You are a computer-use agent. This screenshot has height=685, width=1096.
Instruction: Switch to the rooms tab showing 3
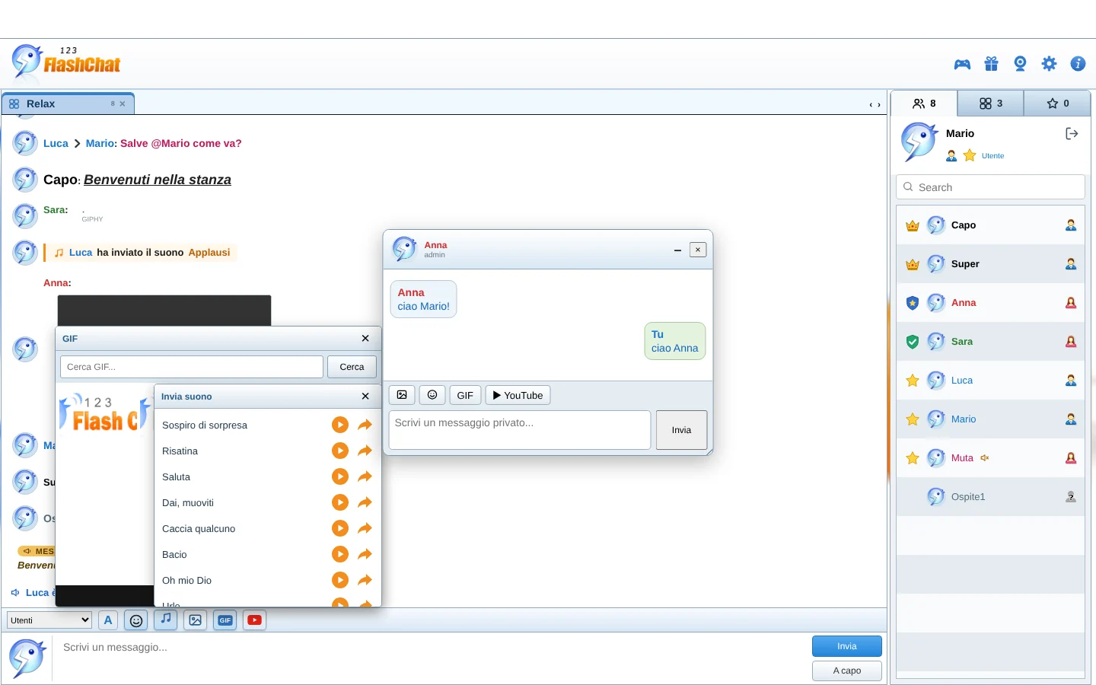click(990, 104)
